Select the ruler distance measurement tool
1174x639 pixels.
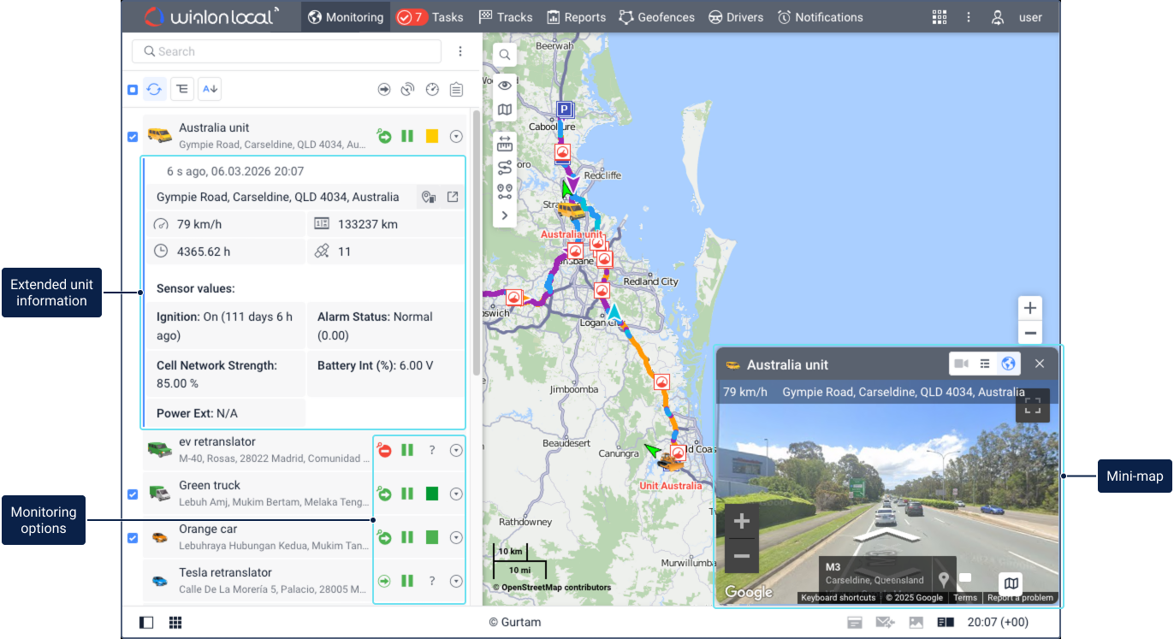(505, 144)
